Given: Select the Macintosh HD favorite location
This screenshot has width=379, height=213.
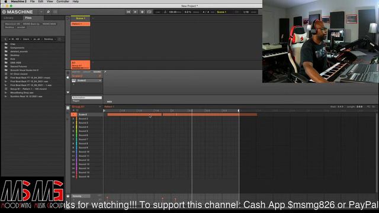Looking at the screenshot, I should pos(12,24).
